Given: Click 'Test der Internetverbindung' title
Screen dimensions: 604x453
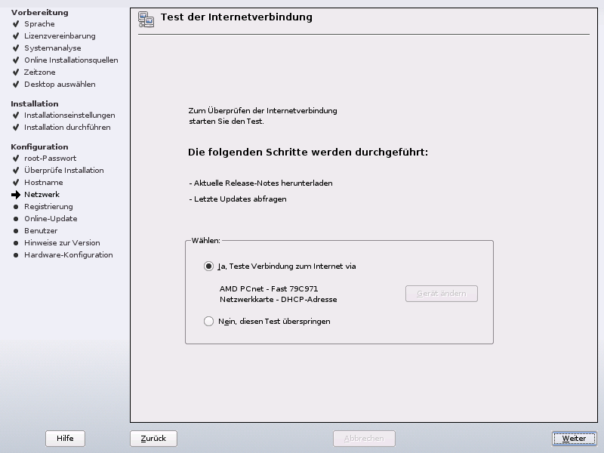Looking at the screenshot, I should [x=236, y=17].
